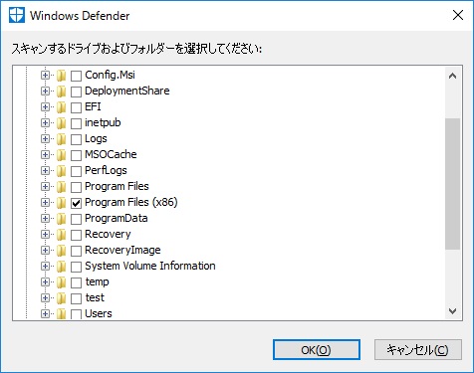Click the EFI folder icon
The width and height of the screenshot is (474, 373).
tap(61, 107)
